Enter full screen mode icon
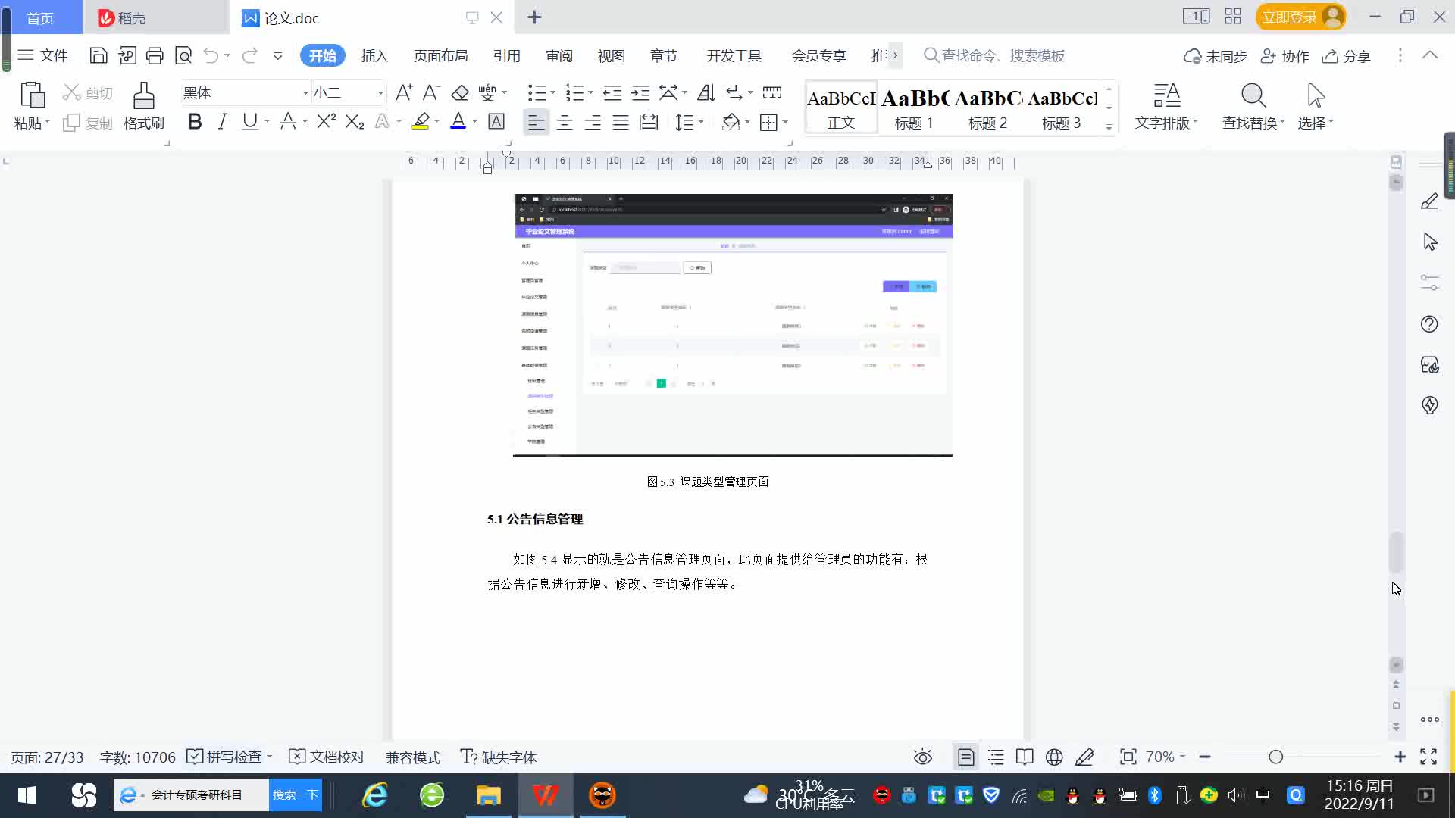 coord(1428,757)
